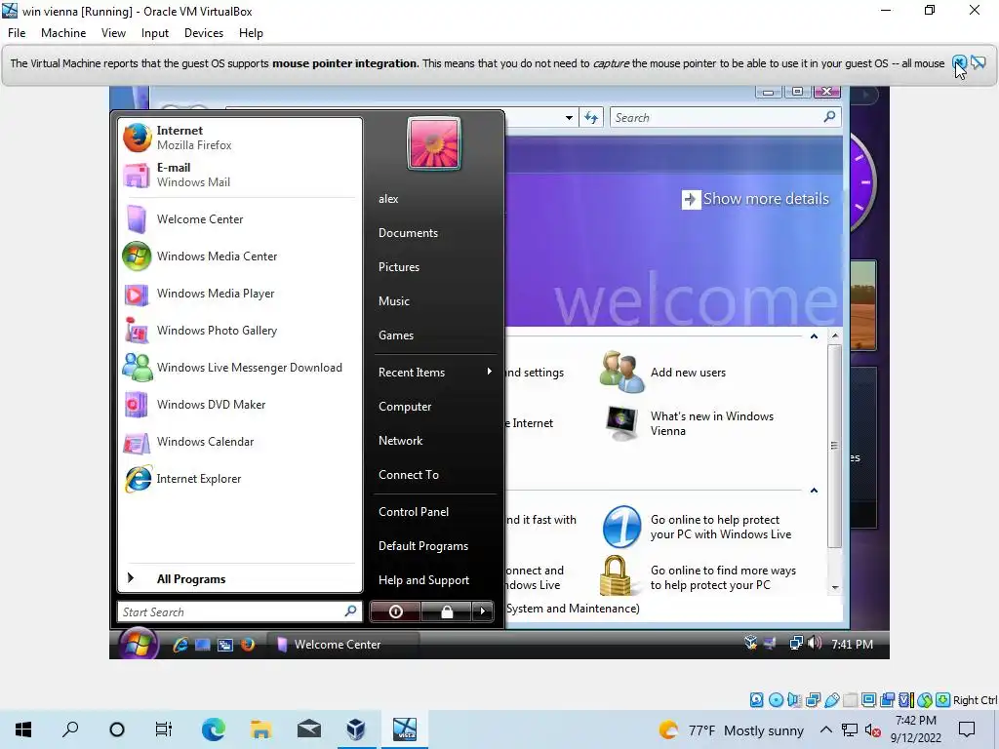Screen dimensions: 999x749
Task: Start Windows Media Player
Action: [x=240, y=293]
